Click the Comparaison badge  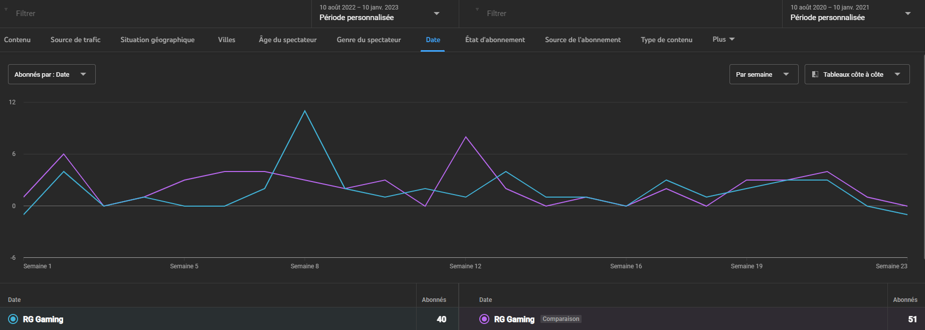point(561,319)
